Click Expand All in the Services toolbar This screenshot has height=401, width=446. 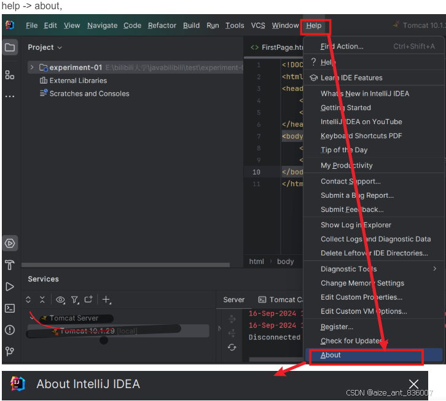point(28,300)
